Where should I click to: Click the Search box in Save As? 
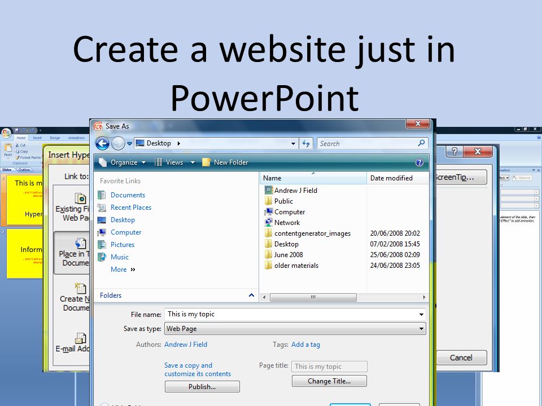click(372, 143)
